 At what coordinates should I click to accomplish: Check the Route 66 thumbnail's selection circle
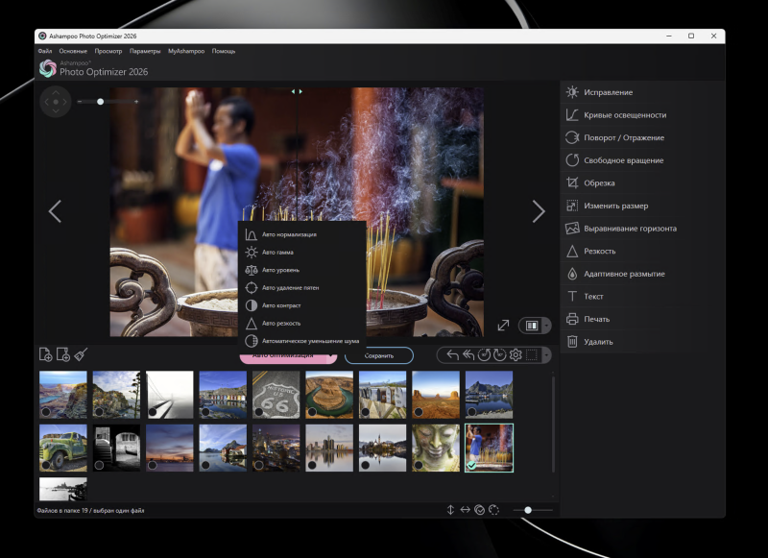259,412
